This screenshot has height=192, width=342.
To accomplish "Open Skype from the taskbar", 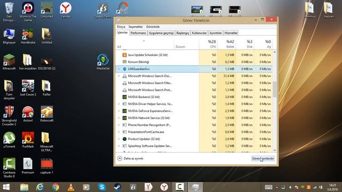I will [x=102, y=187].
